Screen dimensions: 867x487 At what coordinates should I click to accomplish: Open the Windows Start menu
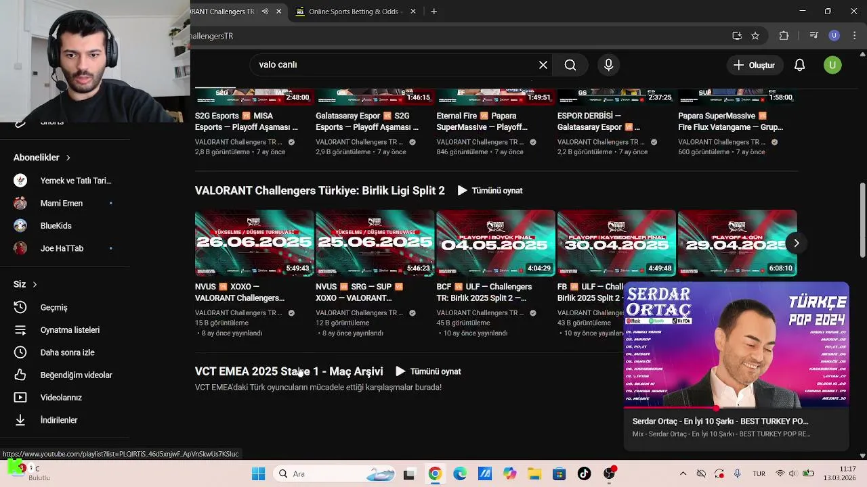[x=259, y=473]
